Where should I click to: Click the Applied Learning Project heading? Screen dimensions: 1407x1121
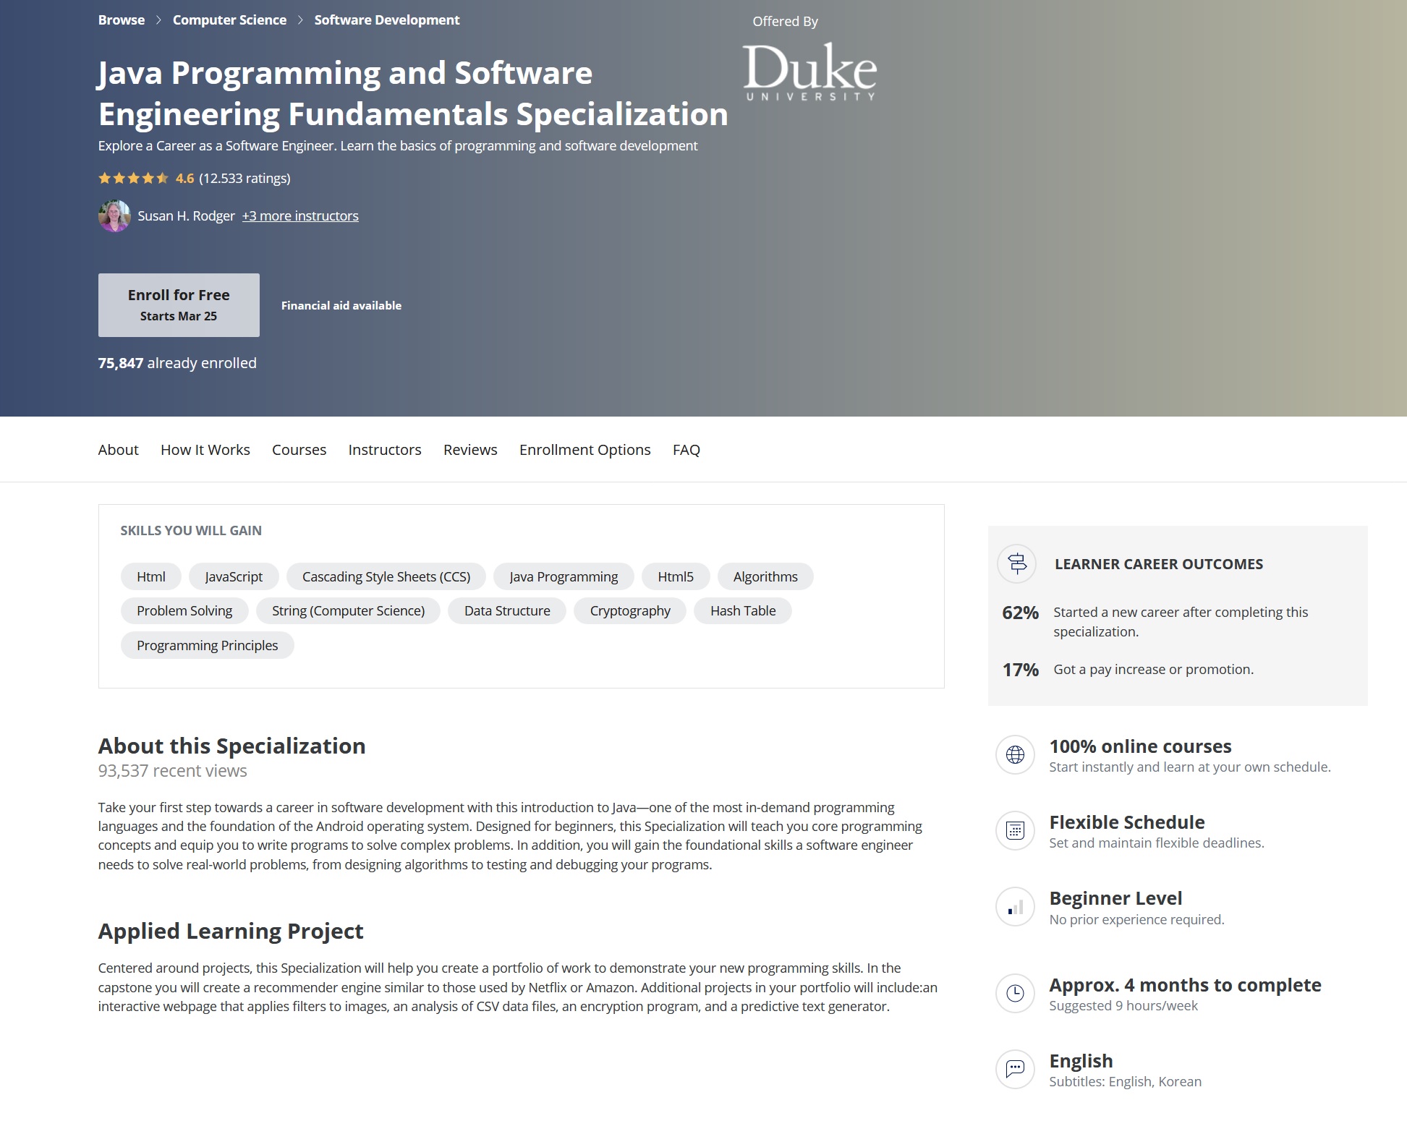tap(231, 931)
